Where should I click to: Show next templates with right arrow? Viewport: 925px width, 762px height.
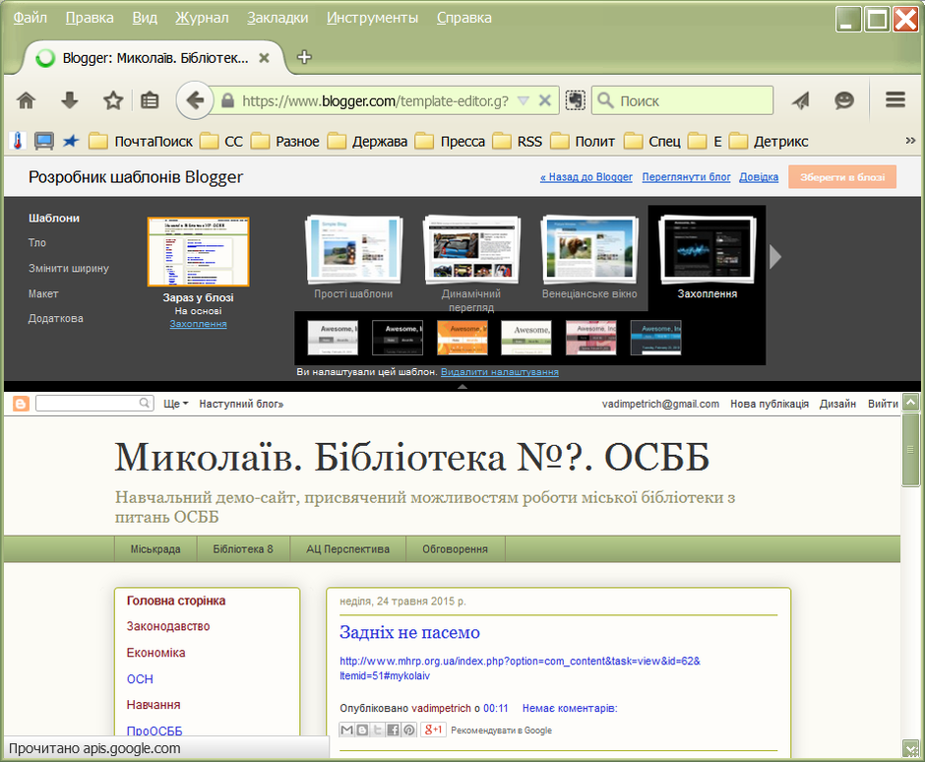(775, 257)
